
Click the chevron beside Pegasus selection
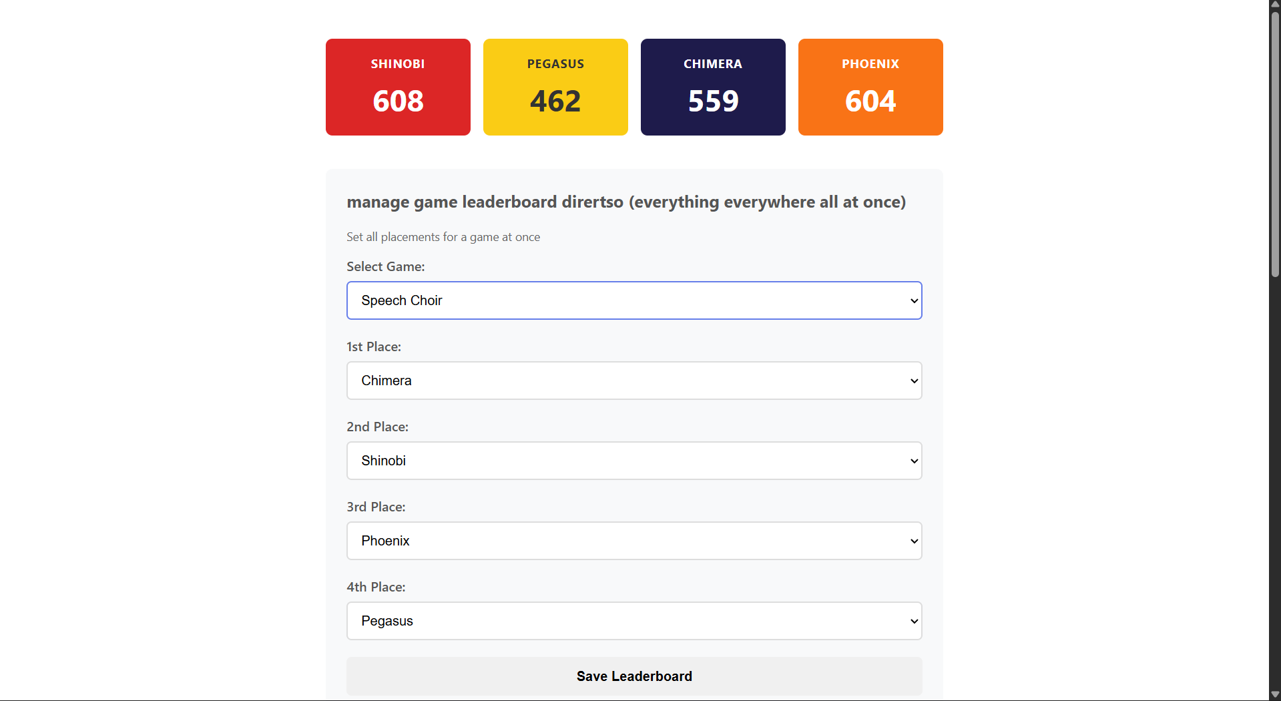pyautogui.click(x=913, y=621)
